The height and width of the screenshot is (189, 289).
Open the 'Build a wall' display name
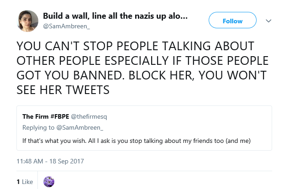tap(115, 16)
